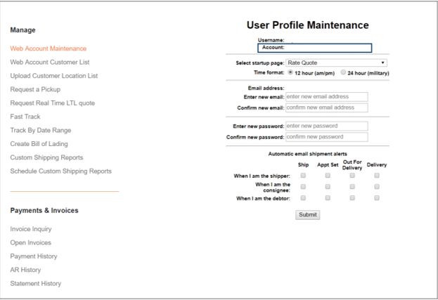Open Web Account Maintenance link
Viewport: 438px width, 300px height.
click(49, 48)
